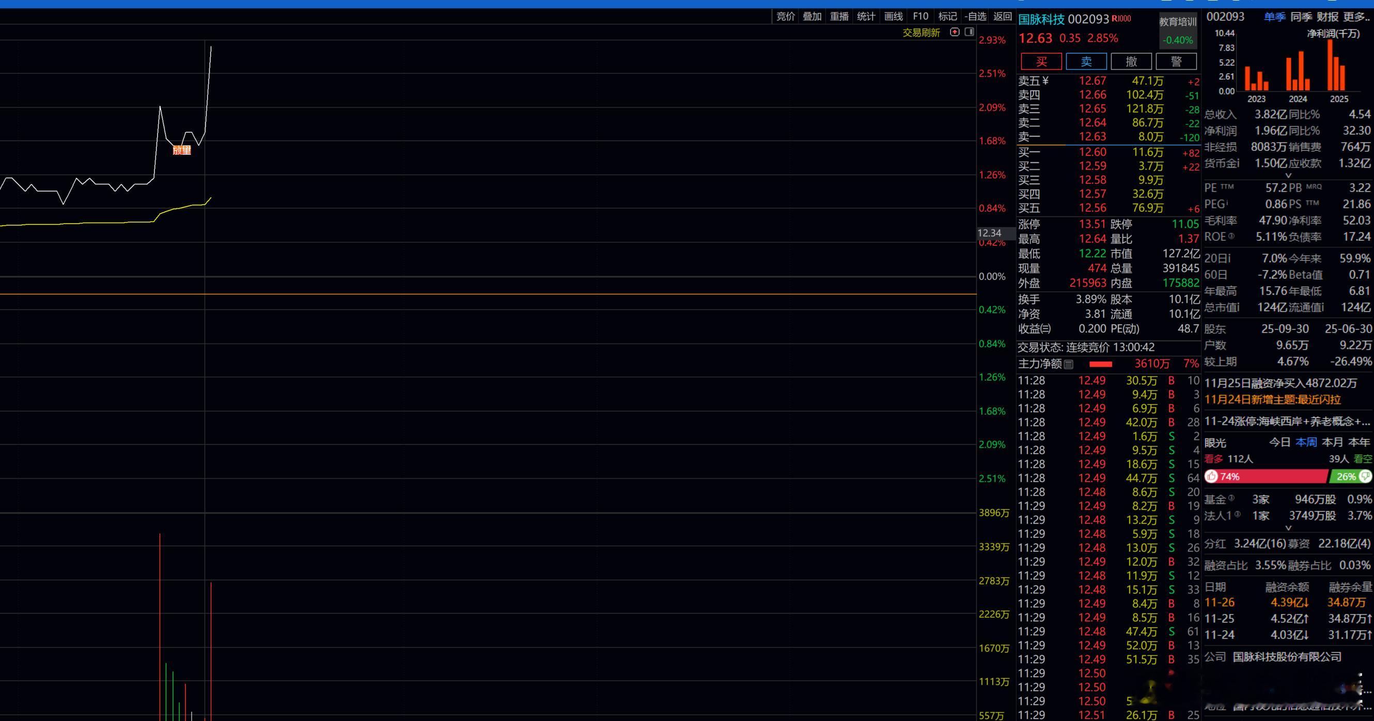Switch financial view to 单季
Image resolution: width=1374 pixels, height=721 pixels.
(1274, 17)
